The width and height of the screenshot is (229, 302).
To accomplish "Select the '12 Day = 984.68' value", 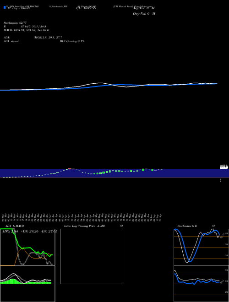I will pyautogui.click(x=18, y=8).
